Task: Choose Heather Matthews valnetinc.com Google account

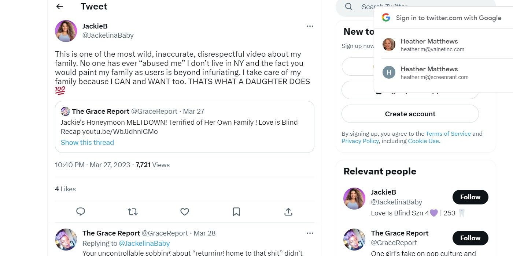Action: [x=429, y=45]
